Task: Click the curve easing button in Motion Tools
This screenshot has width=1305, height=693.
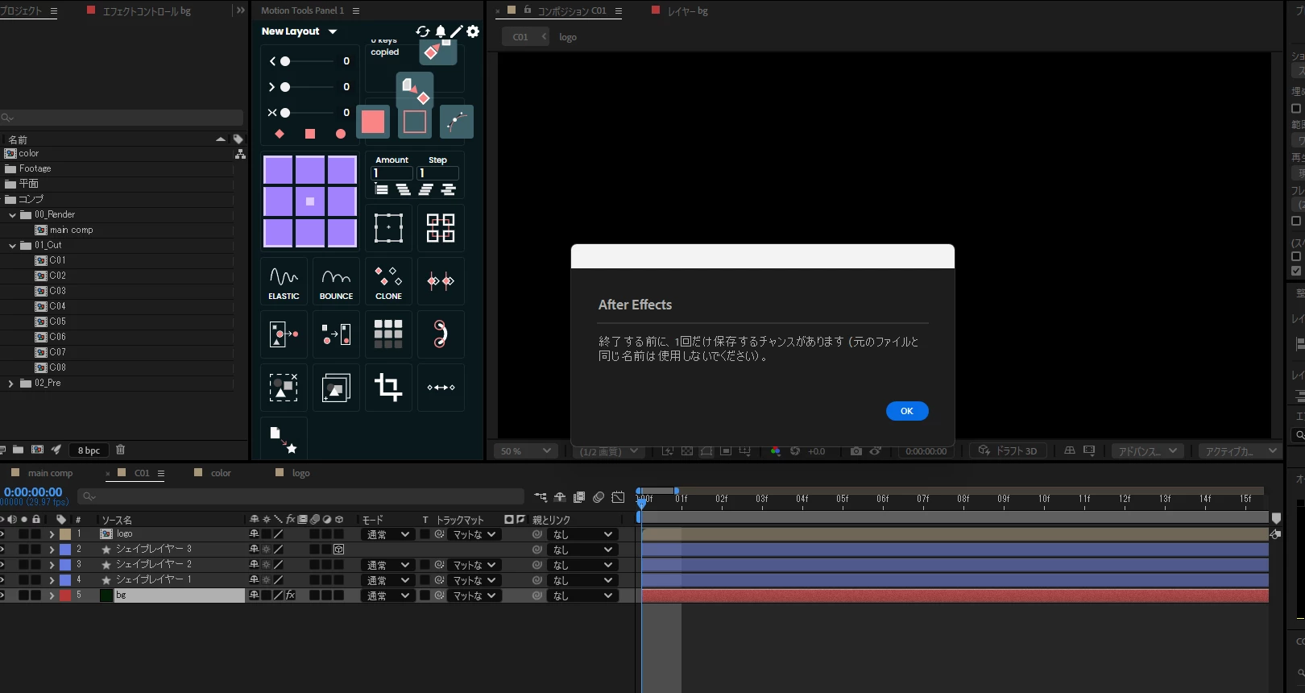Action: (x=457, y=122)
